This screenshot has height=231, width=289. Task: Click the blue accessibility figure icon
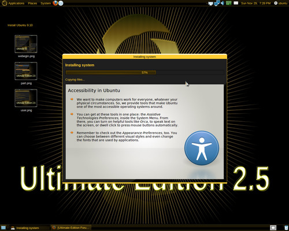point(202,148)
